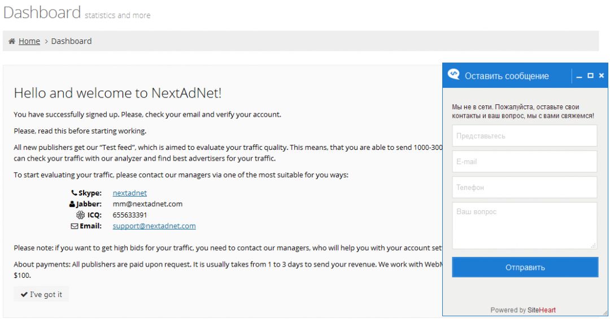Close the chat message widget

point(601,76)
